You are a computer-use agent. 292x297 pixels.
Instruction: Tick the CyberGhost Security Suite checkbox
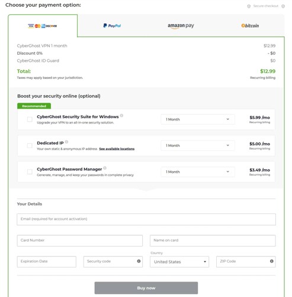point(30,119)
